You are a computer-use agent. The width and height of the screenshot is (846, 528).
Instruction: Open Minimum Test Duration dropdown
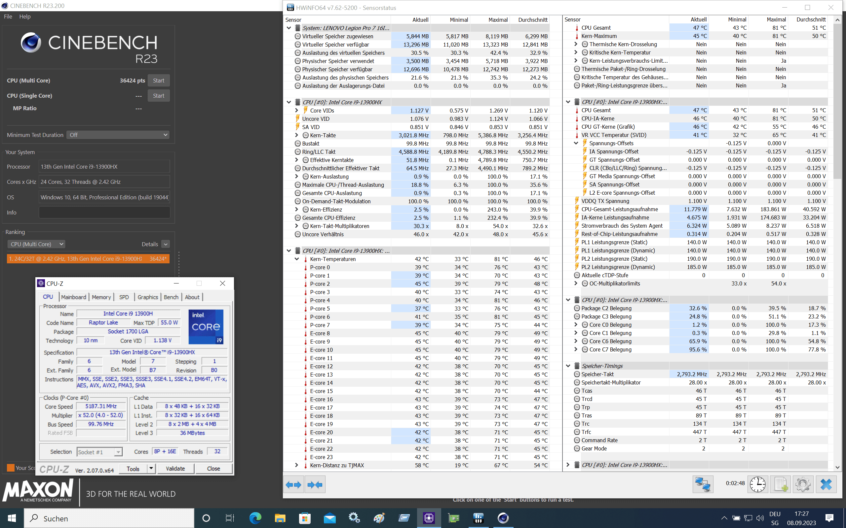click(118, 135)
